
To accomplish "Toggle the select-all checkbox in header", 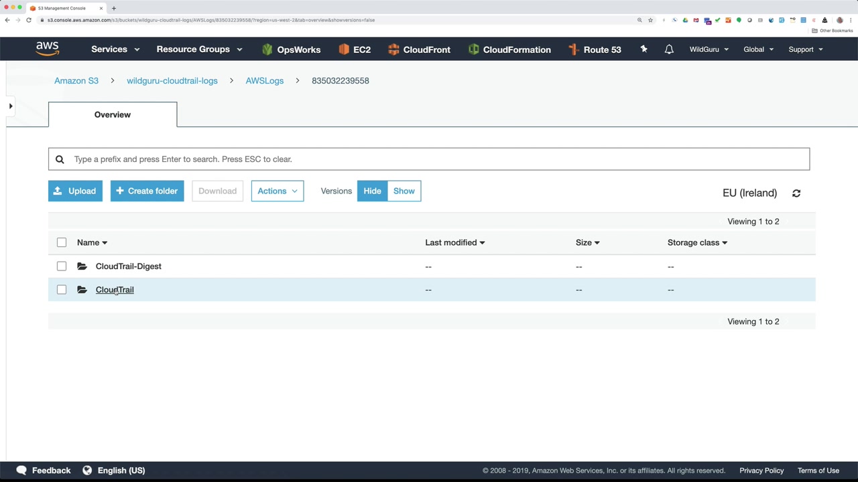I will click(x=62, y=242).
